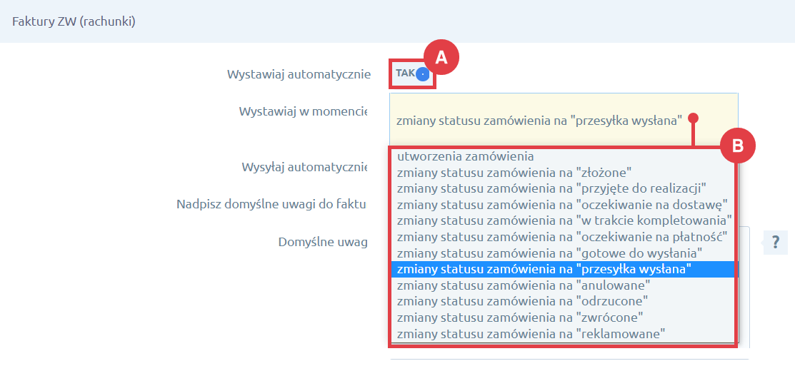The height and width of the screenshot is (371, 795).
Task: Select status option "oczekiwanie na płatność"
Action: click(x=564, y=236)
